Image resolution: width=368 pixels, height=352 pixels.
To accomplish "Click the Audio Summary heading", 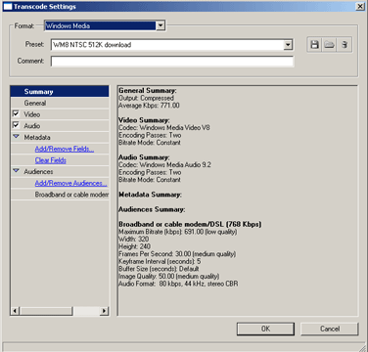I will pos(144,157).
